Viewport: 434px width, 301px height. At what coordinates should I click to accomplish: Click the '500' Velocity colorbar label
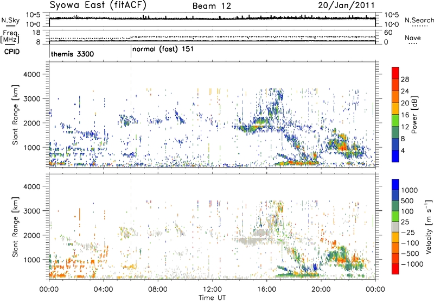coord(409,200)
